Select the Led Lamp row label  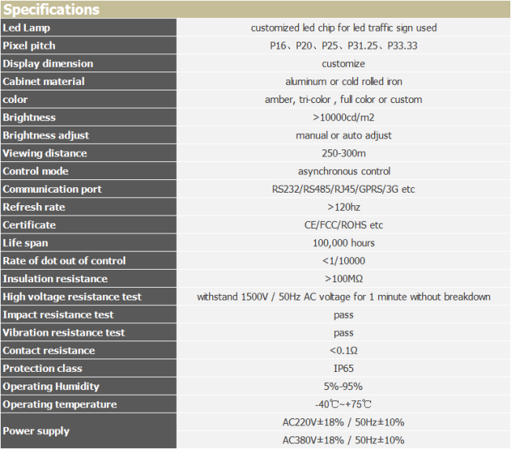pos(27,28)
